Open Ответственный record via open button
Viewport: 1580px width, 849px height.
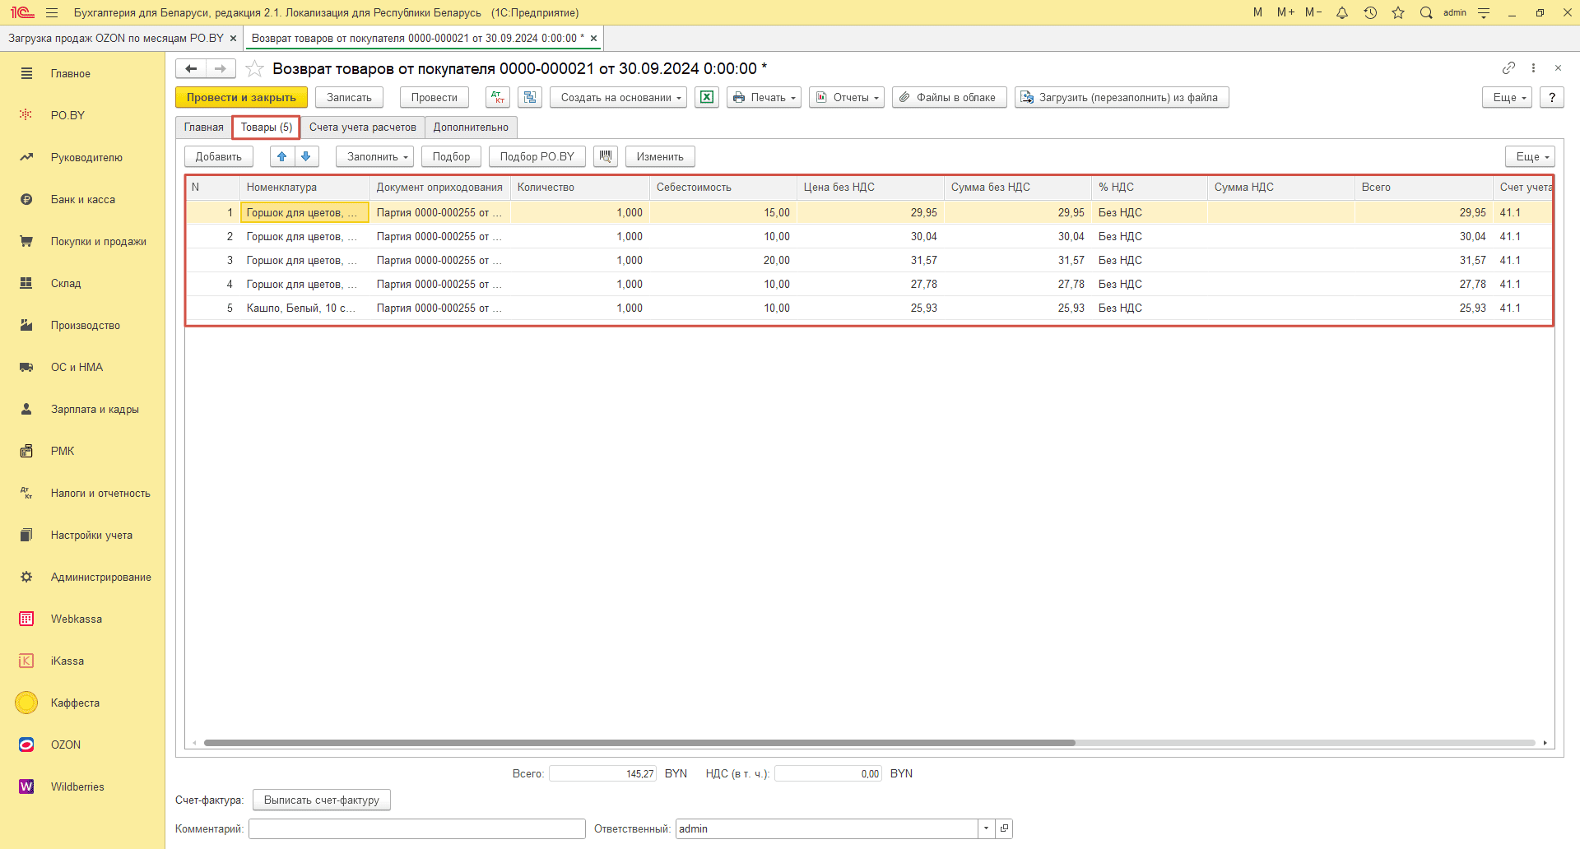coord(1004,828)
